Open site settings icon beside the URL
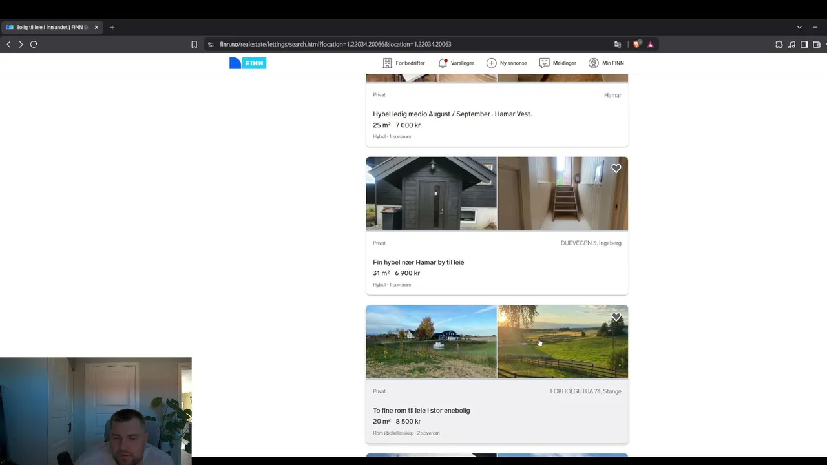 [210, 44]
